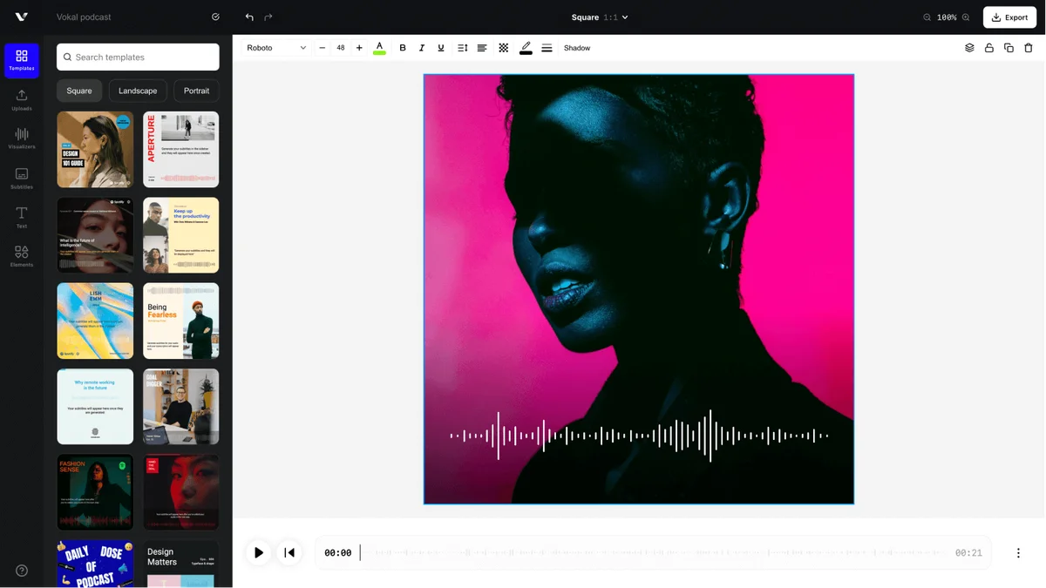Skip back to the start
This screenshot has height=588, width=1046.
(x=289, y=552)
